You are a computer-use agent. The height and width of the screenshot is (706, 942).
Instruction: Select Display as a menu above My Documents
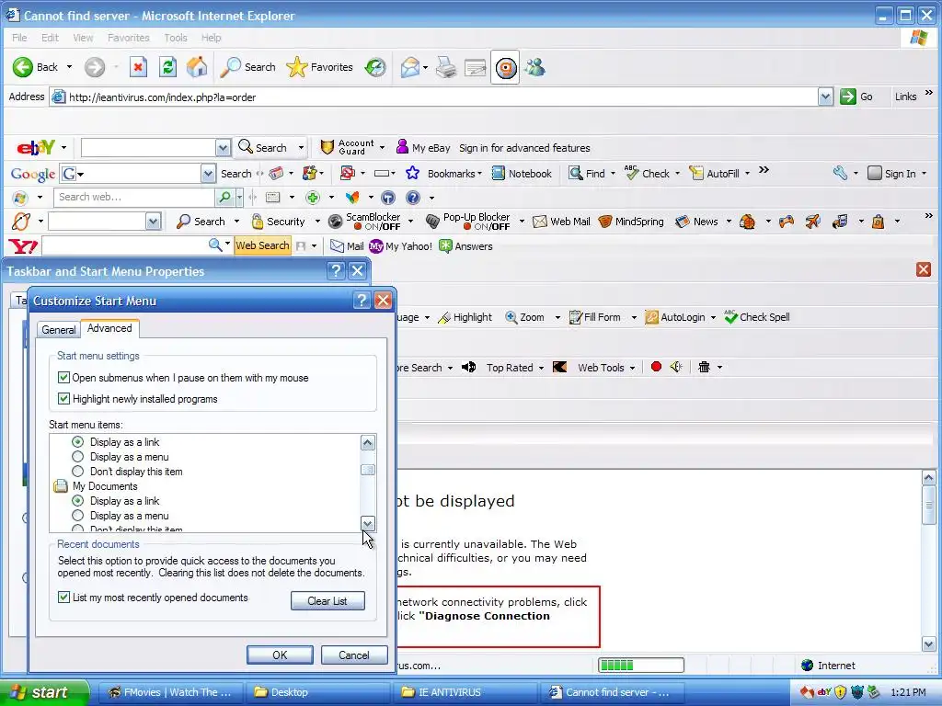77,456
